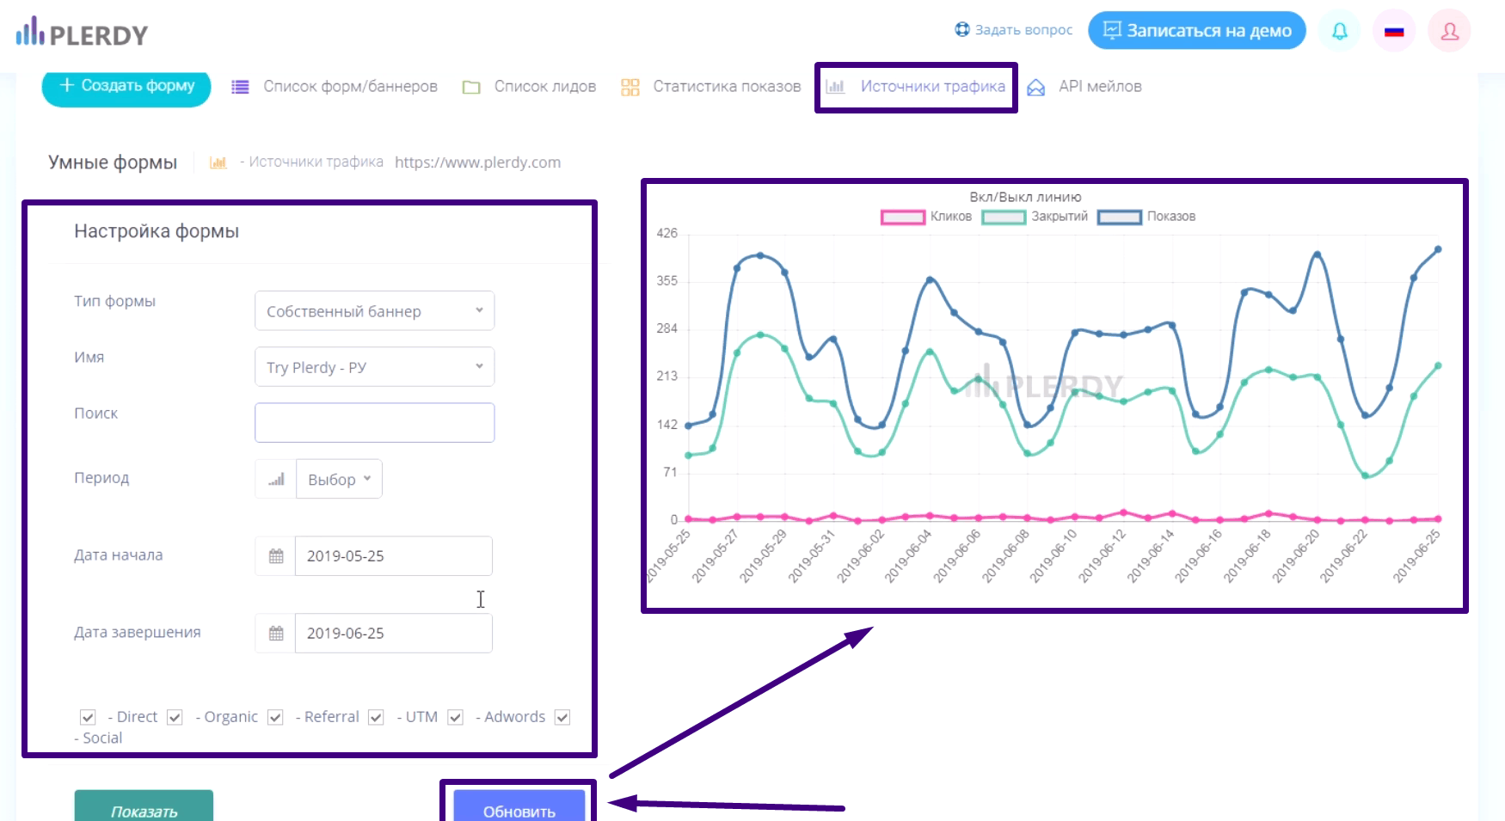Open Список лидов tab
1505x821 pixels.
545,87
